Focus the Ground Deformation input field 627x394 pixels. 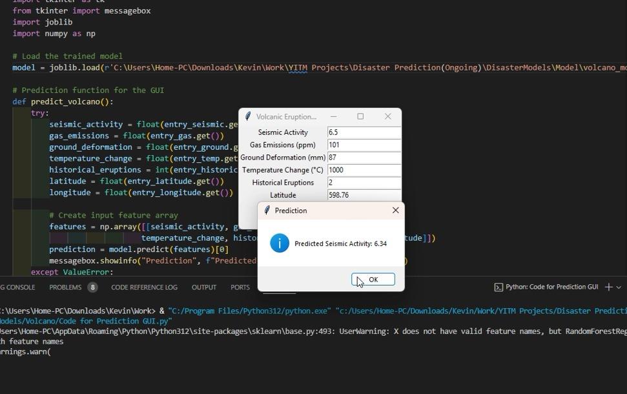(x=364, y=158)
